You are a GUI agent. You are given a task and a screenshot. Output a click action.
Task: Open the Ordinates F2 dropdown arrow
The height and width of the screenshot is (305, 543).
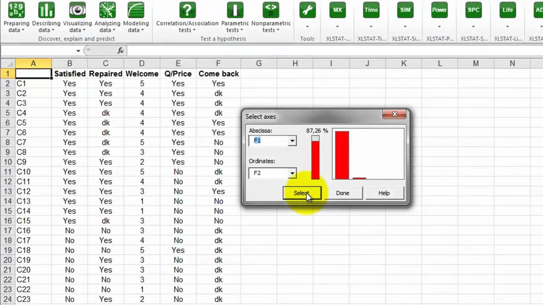(292, 173)
